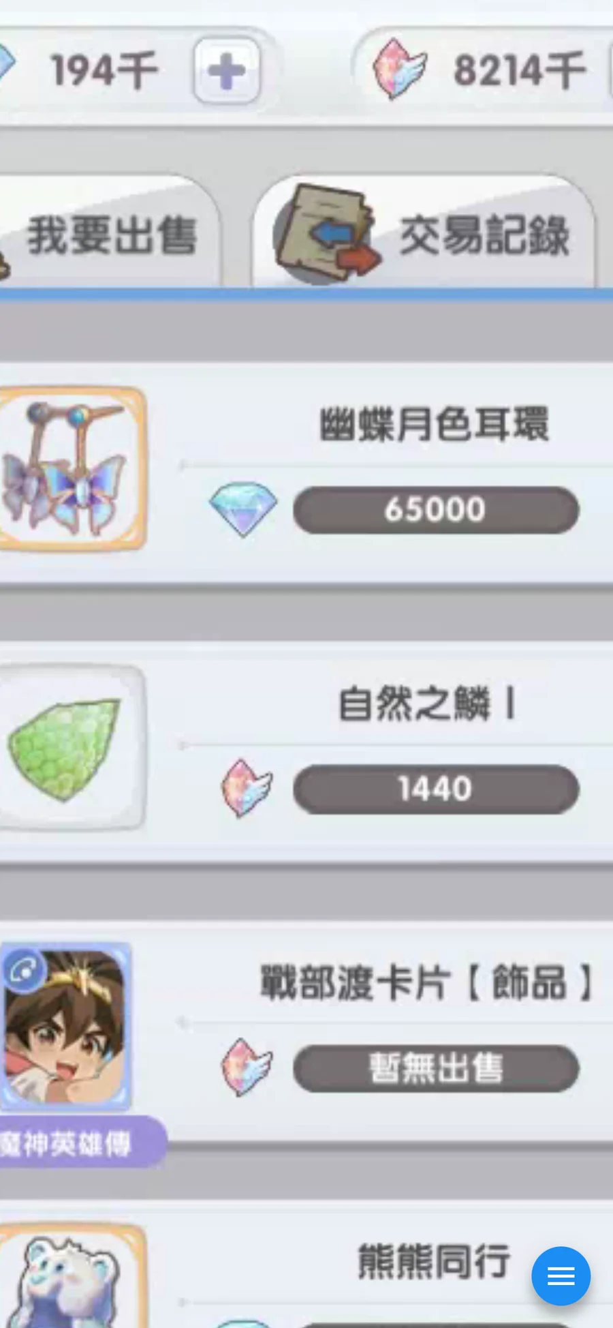Click the 暫無出售 button
Screen dimensions: 613x1328
pos(436,1068)
